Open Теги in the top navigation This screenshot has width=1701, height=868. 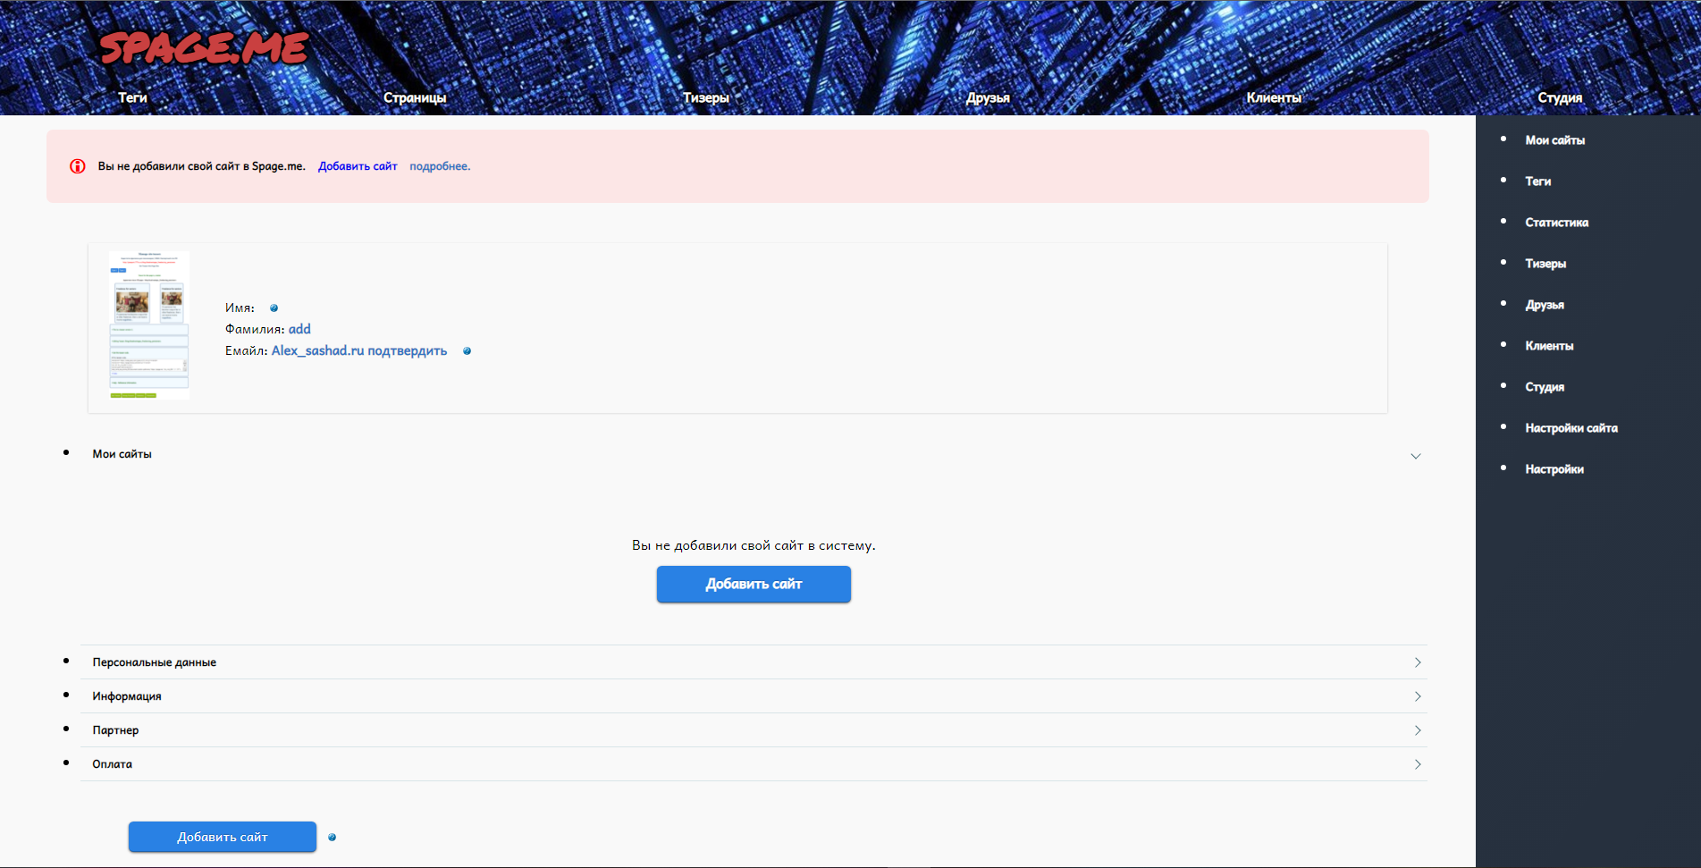(x=132, y=97)
